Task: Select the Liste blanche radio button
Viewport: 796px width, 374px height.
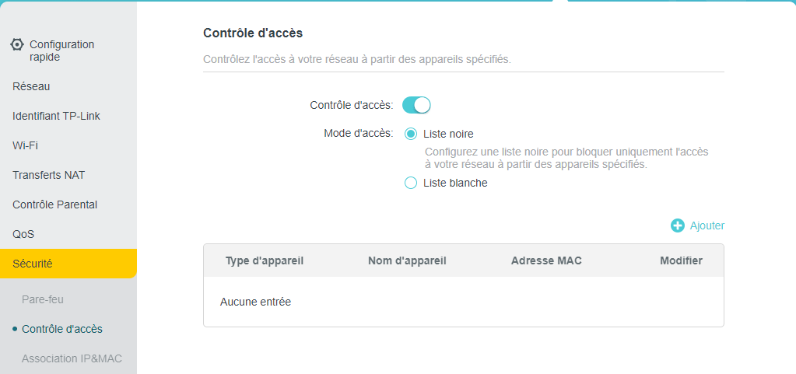Action: [x=411, y=184]
